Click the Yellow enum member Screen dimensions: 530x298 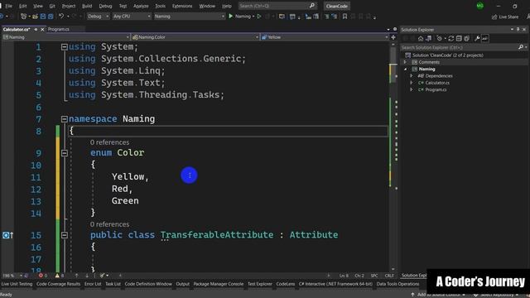tap(128, 176)
